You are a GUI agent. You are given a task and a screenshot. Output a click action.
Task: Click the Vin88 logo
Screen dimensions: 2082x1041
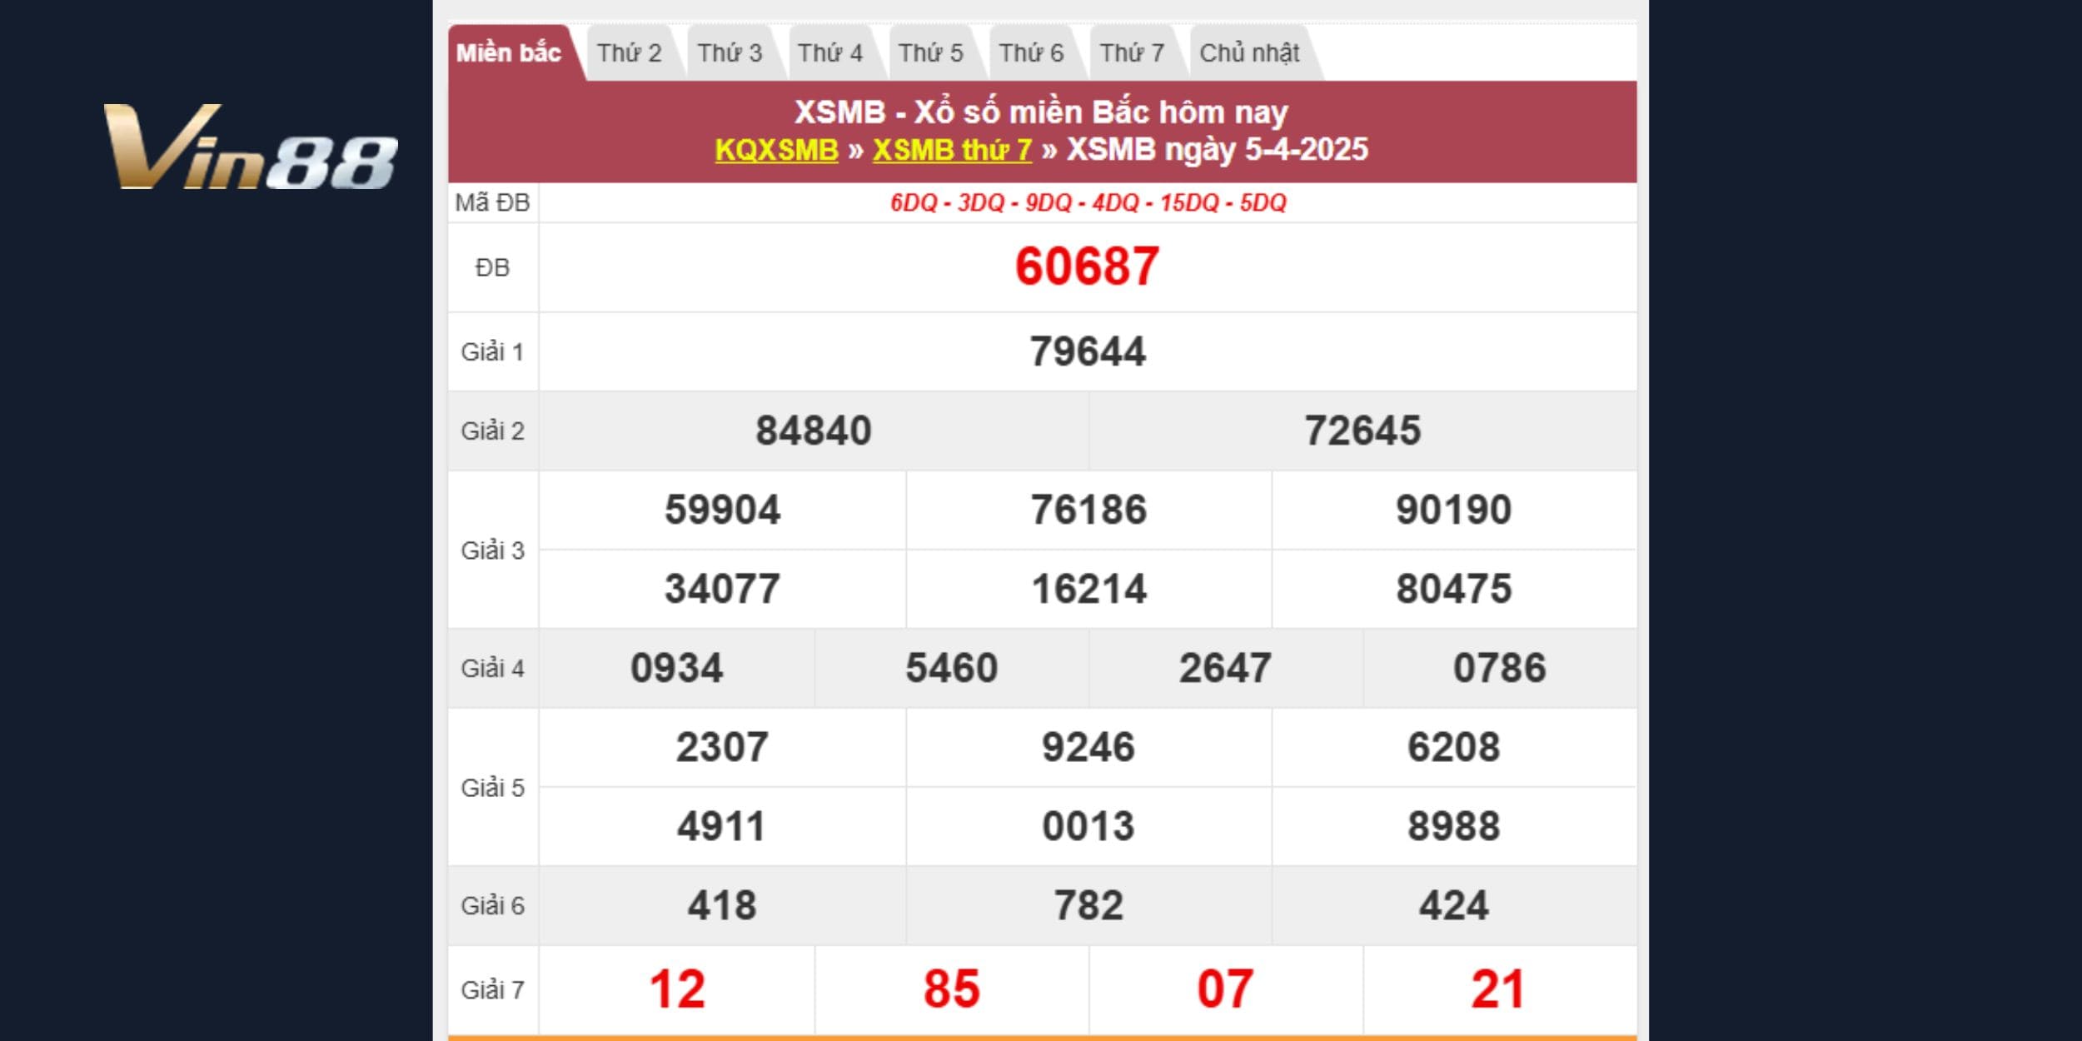click(x=250, y=147)
